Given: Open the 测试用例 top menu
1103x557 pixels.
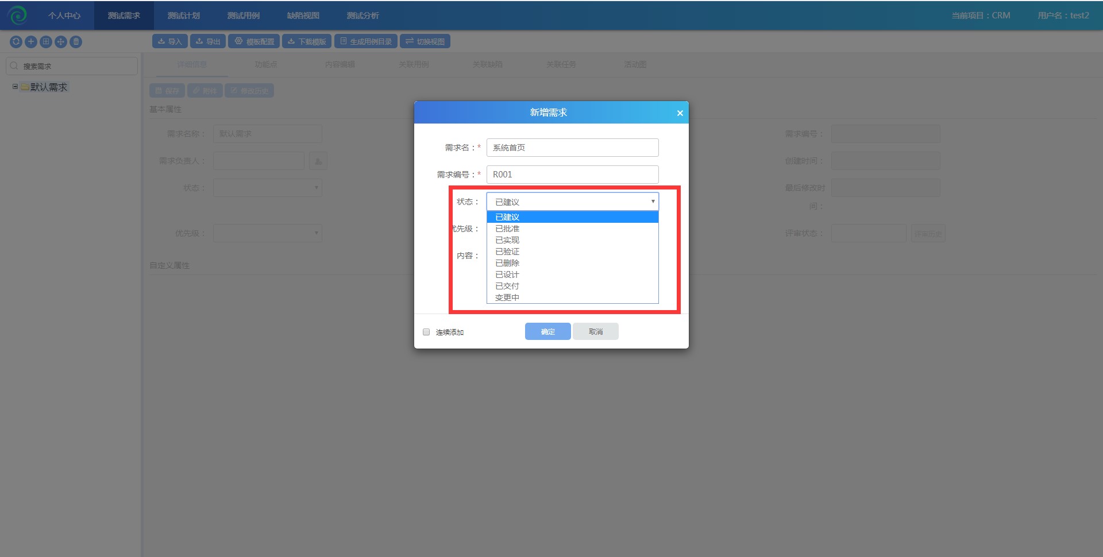Looking at the screenshot, I should [x=244, y=16].
